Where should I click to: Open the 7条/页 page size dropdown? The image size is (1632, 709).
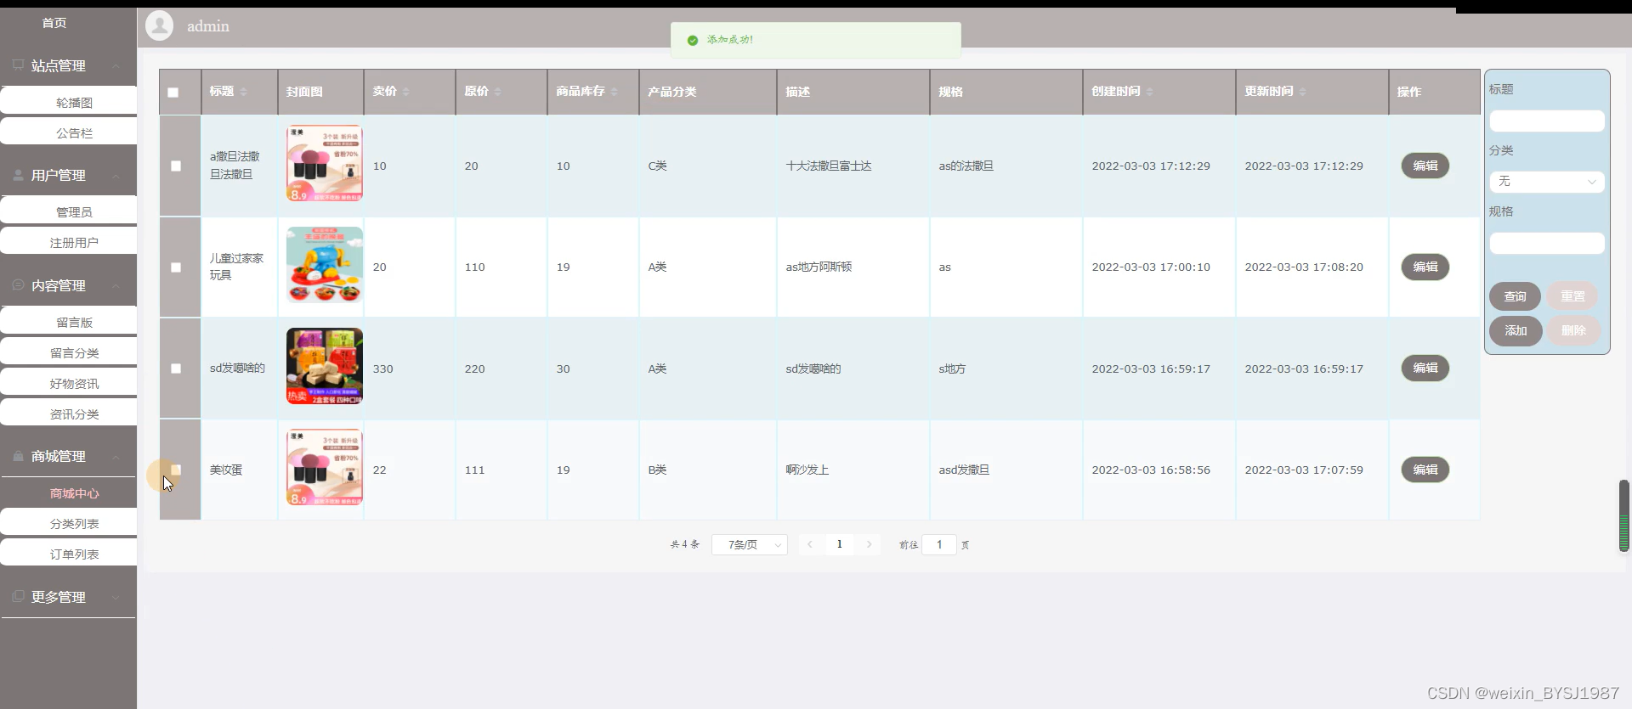[x=750, y=544]
